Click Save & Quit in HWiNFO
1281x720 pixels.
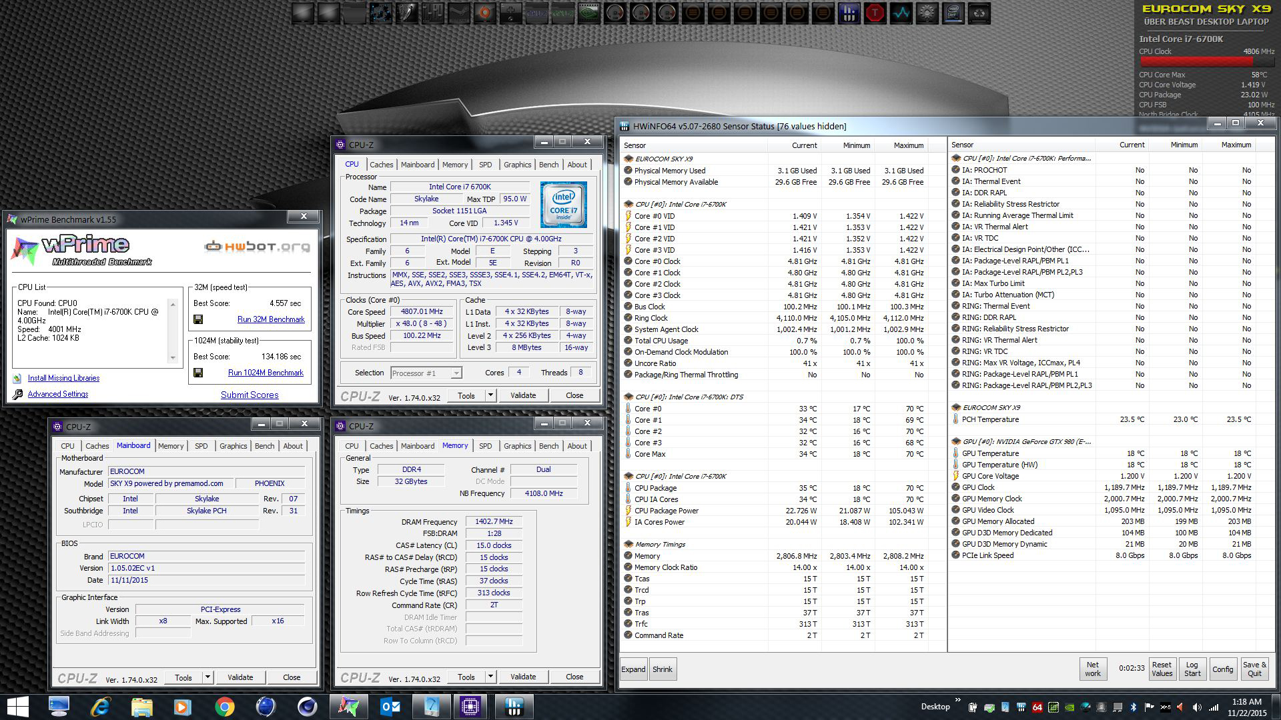point(1254,669)
